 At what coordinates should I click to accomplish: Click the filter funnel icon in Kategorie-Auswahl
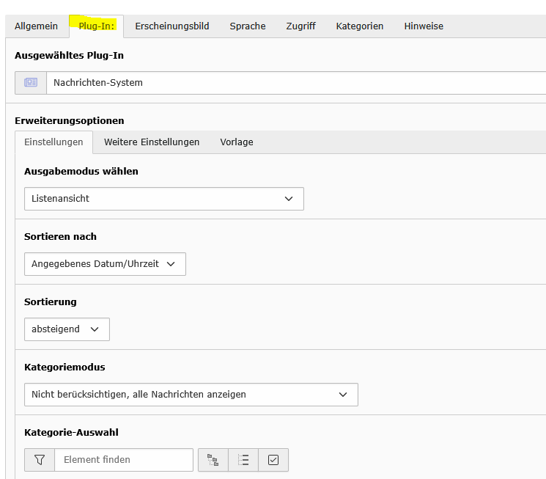(x=40, y=460)
